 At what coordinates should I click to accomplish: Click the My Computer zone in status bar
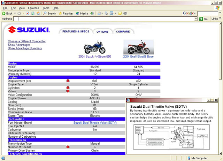point(198,158)
